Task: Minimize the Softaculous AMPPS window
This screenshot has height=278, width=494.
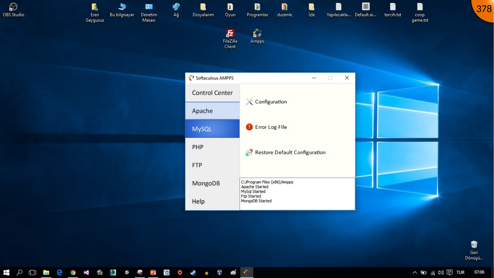Action: 314,78
